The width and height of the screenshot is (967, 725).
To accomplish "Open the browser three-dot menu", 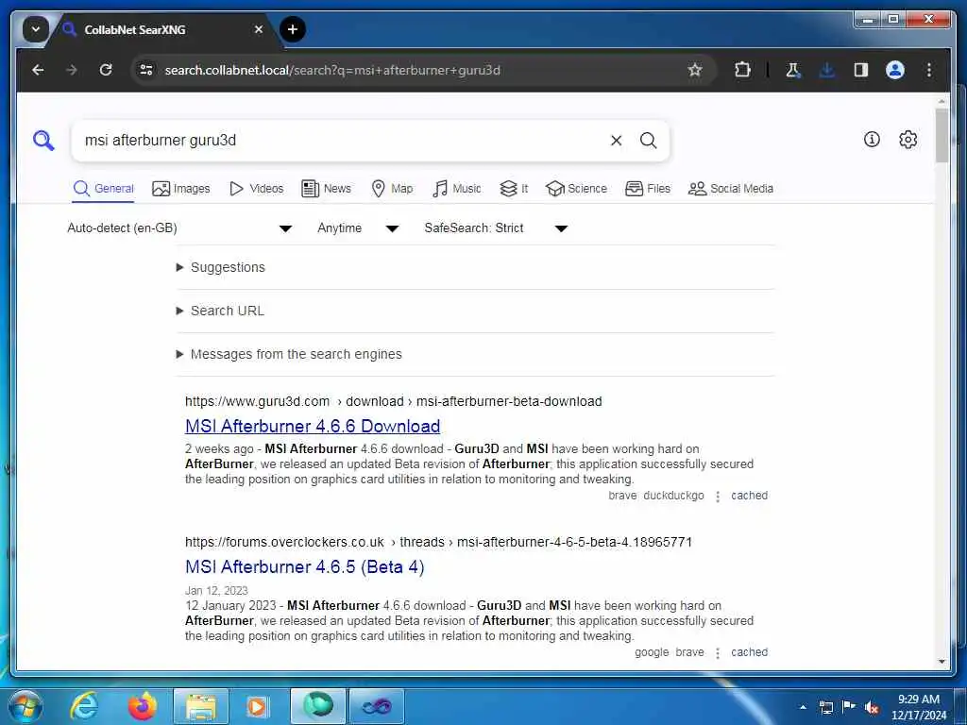I will [929, 70].
